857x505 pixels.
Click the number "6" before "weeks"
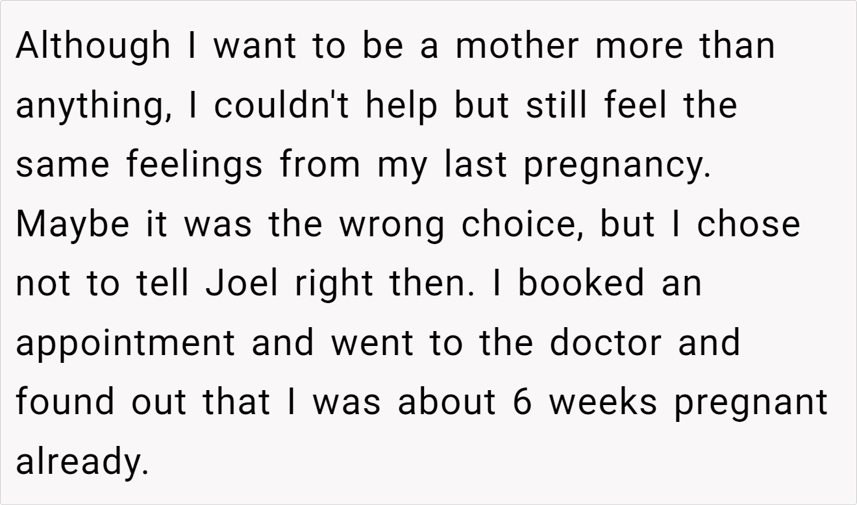click(523, 402)
